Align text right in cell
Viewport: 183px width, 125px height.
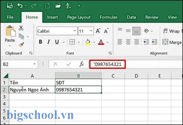tap(136, 42)
